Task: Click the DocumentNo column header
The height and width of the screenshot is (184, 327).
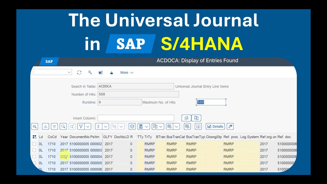Action: pos(79,137)
